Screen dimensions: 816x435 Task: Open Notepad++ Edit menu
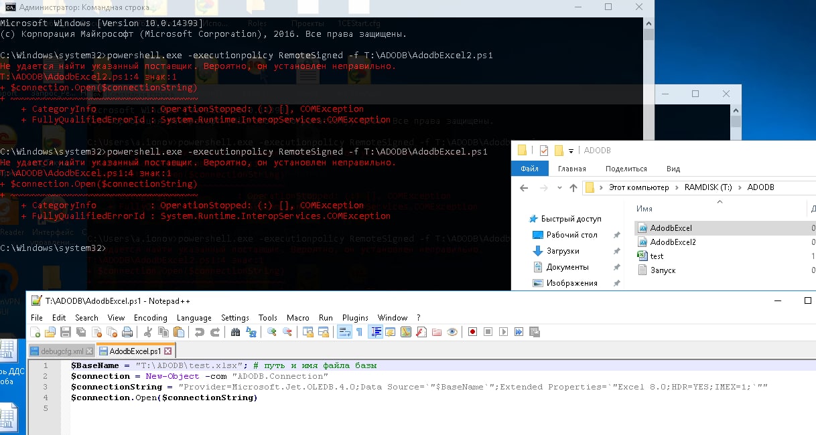click(x=59, y=317)
